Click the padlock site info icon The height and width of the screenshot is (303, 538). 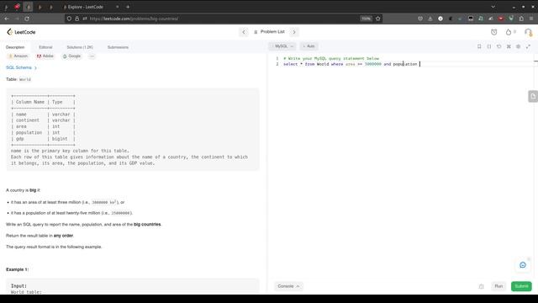point(76,19)
